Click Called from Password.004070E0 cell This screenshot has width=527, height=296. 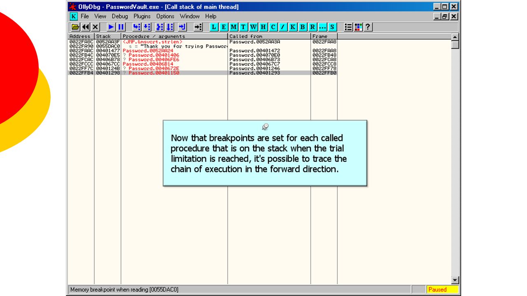255,55
